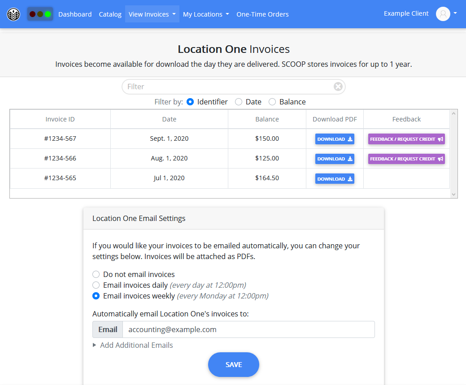The image size is (466, 385).
Task: Open the View Invoices dropdown
Action: 152,14
